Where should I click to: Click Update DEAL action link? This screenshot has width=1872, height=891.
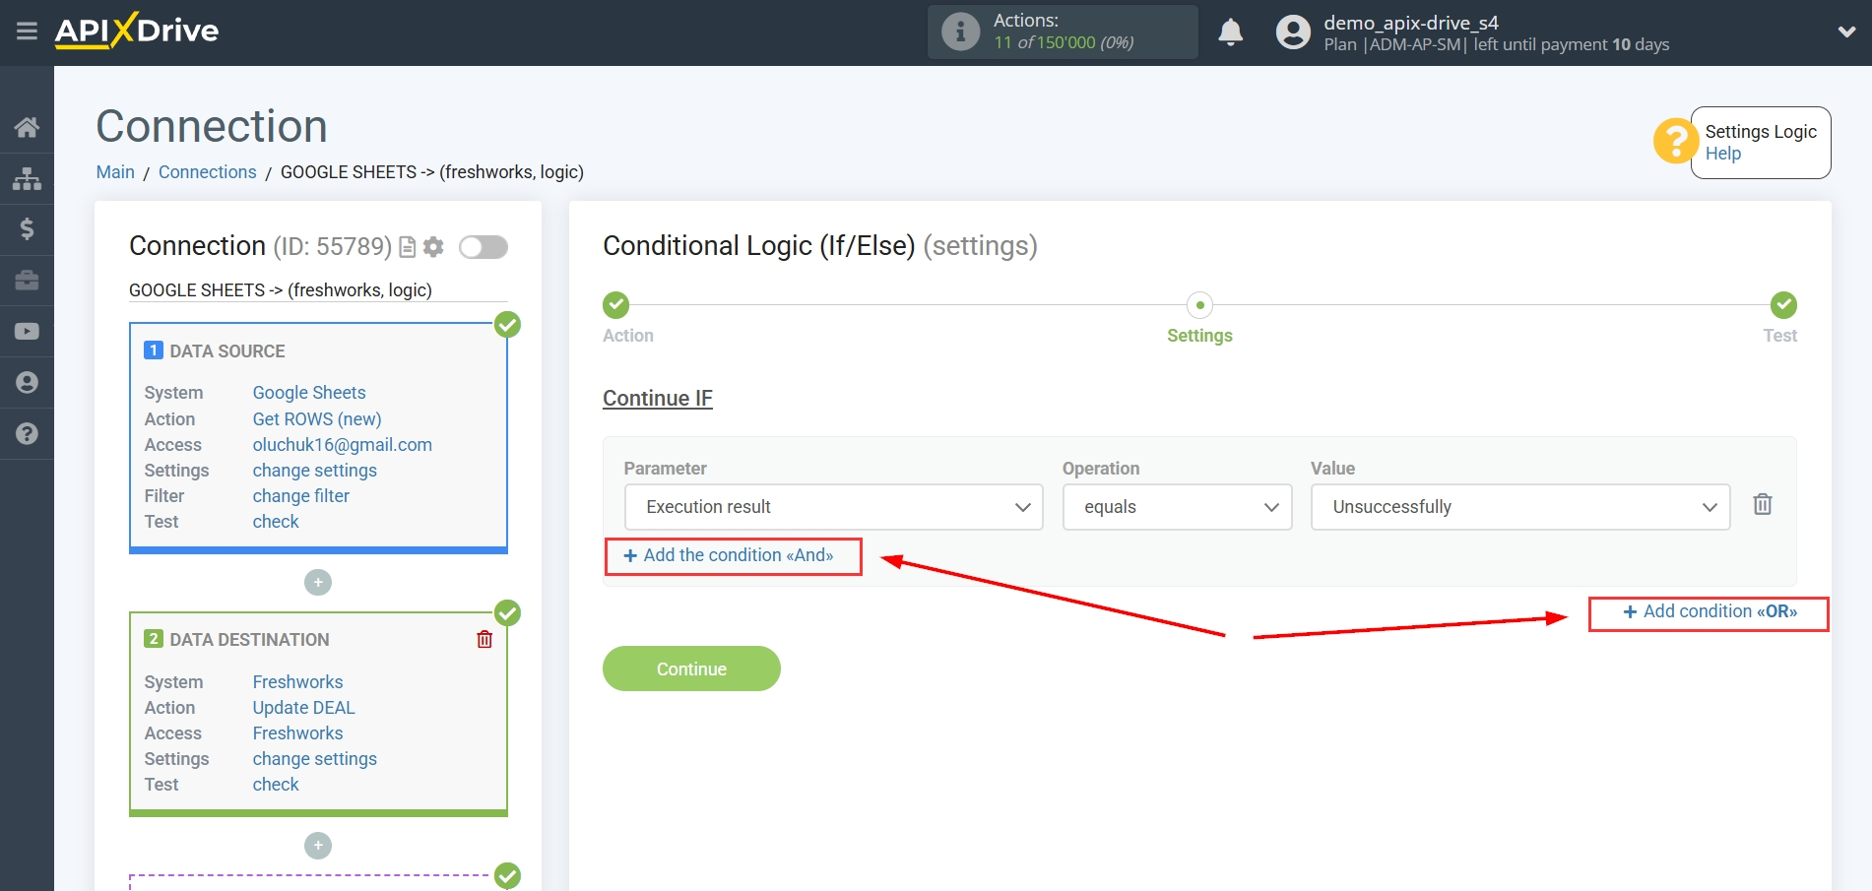tap(304, 708)
